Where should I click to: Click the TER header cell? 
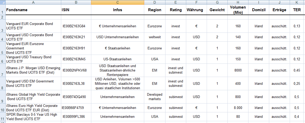(x=297, y=10)
